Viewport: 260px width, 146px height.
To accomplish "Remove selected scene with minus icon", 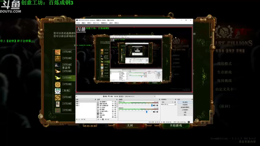I will (79, 119).
